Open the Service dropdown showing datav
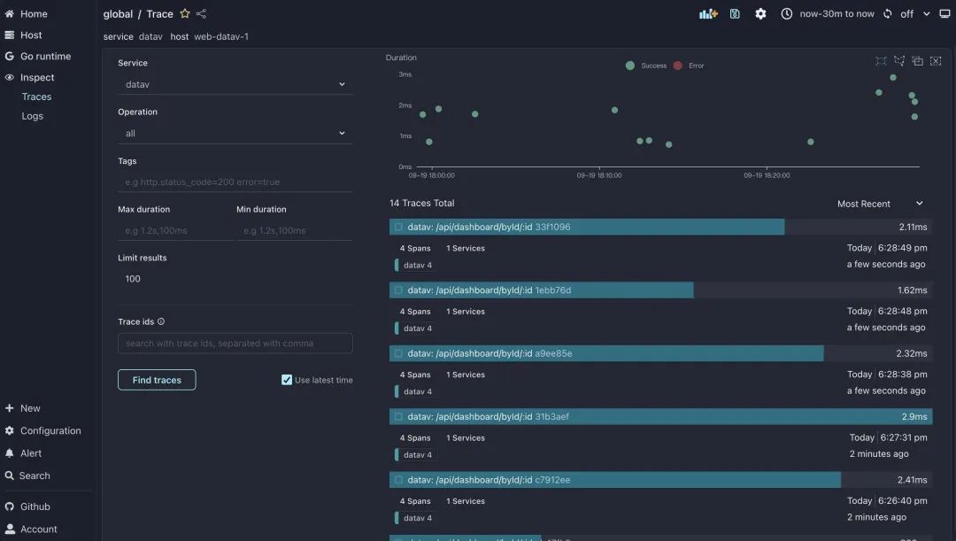This screenshot has height=541, width=956. (x=235, y=83)
